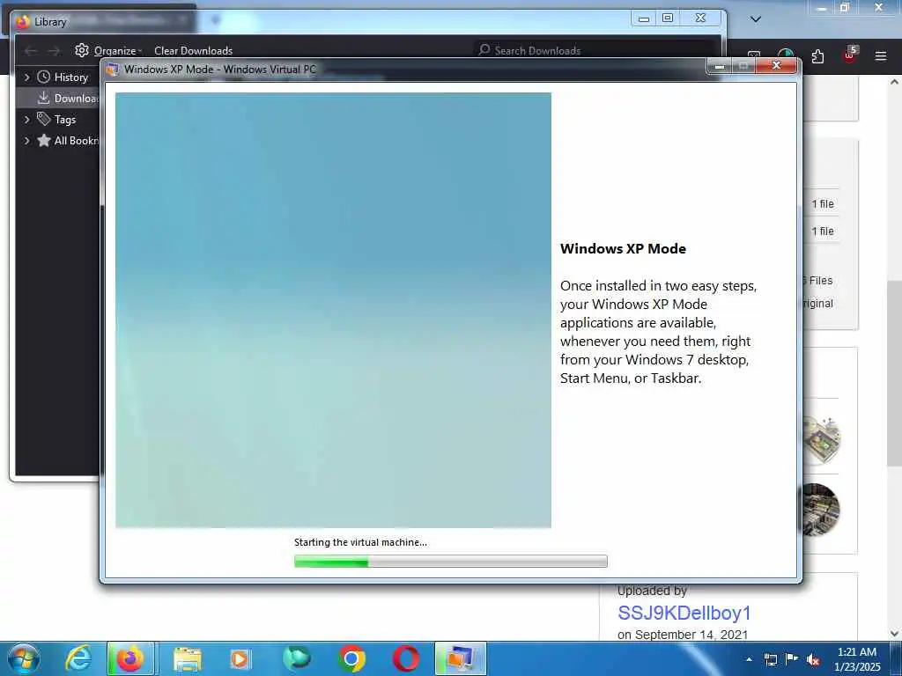Click the upper '1 file' entry on webpage
This screenshot has width=902, height=676.
(823, 204)
